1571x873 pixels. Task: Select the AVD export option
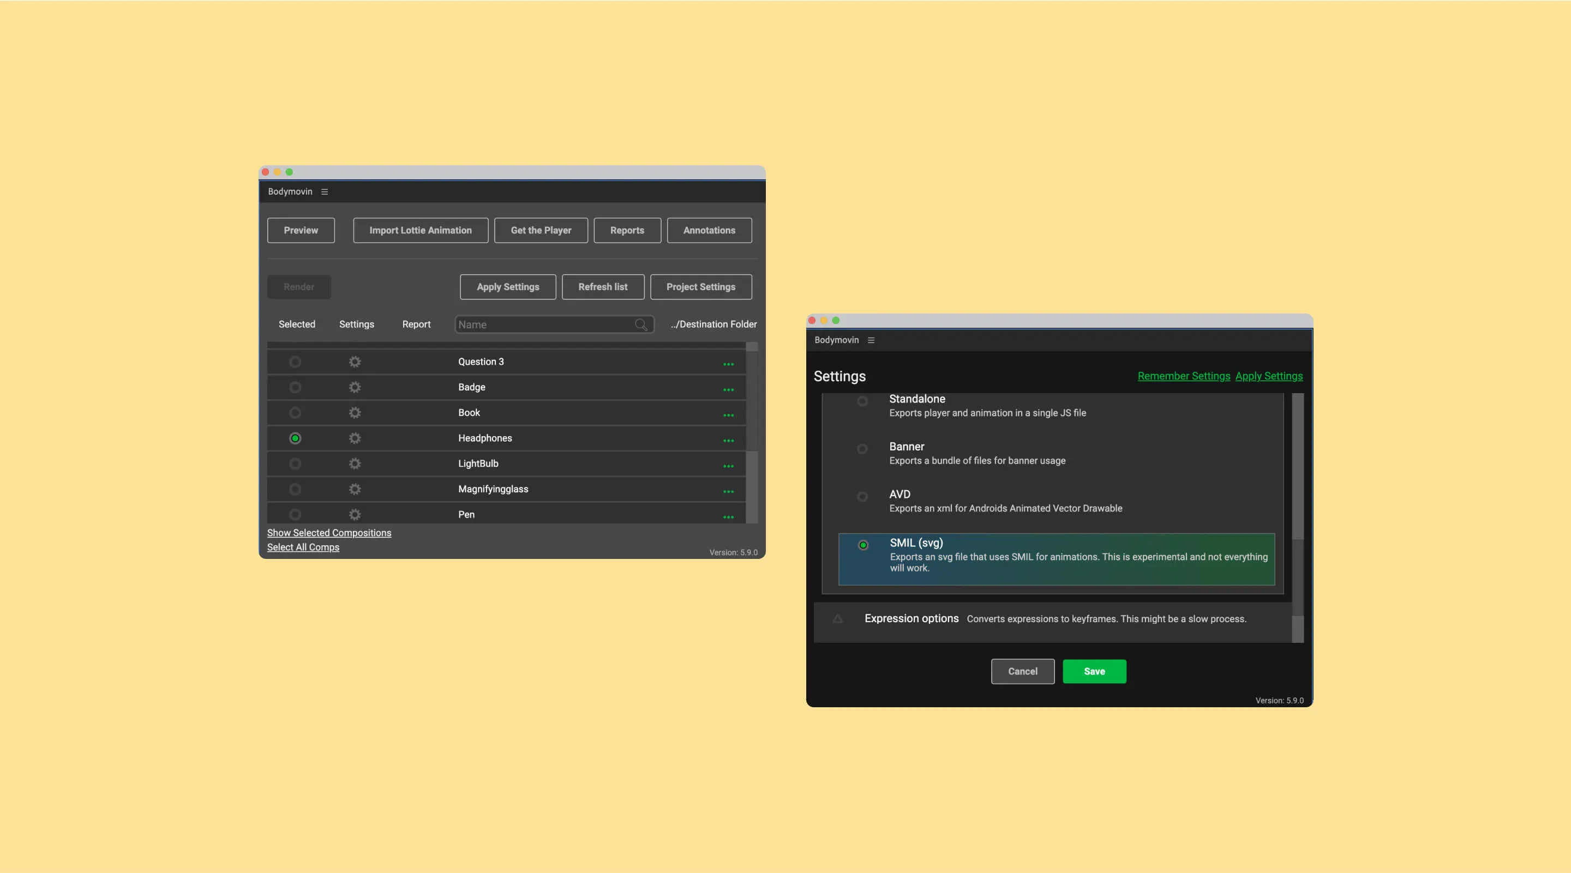pyautogui.click(x=862, y=497)
